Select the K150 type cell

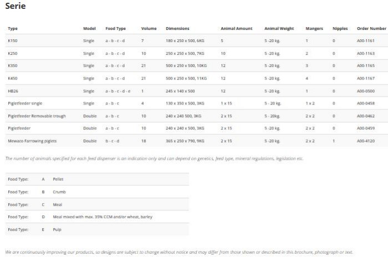(x=13, y=41)
